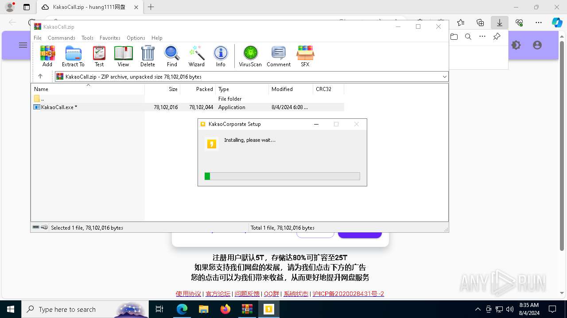
Task: Select the KakaoCall.zip browser tab
Action: coord(89,7)
